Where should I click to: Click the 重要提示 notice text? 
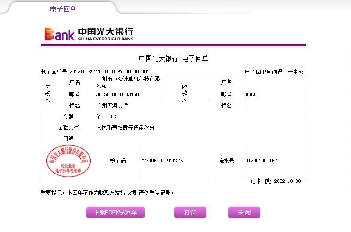108,193
